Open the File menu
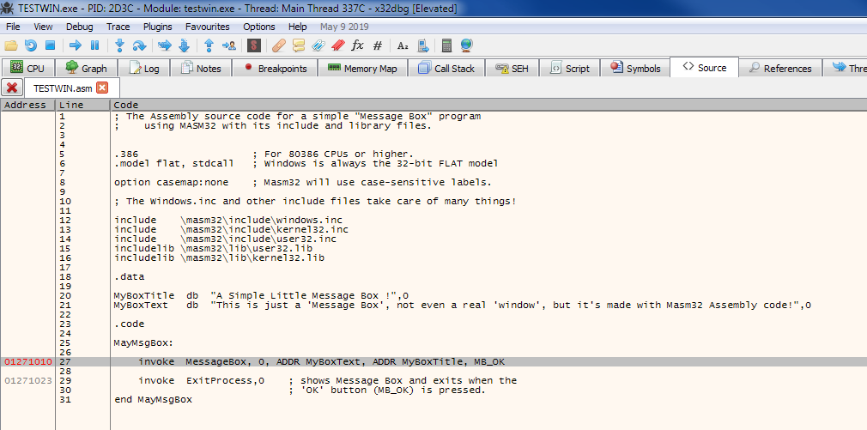867x430 pixels. (x=13, y=27)
